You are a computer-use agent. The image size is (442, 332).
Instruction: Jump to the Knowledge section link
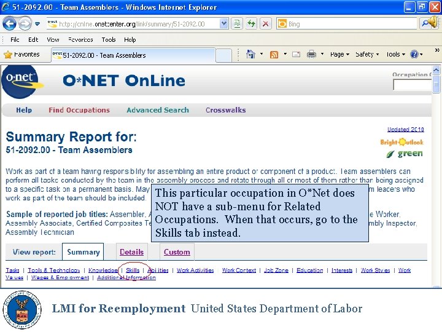tap(103, 270)
